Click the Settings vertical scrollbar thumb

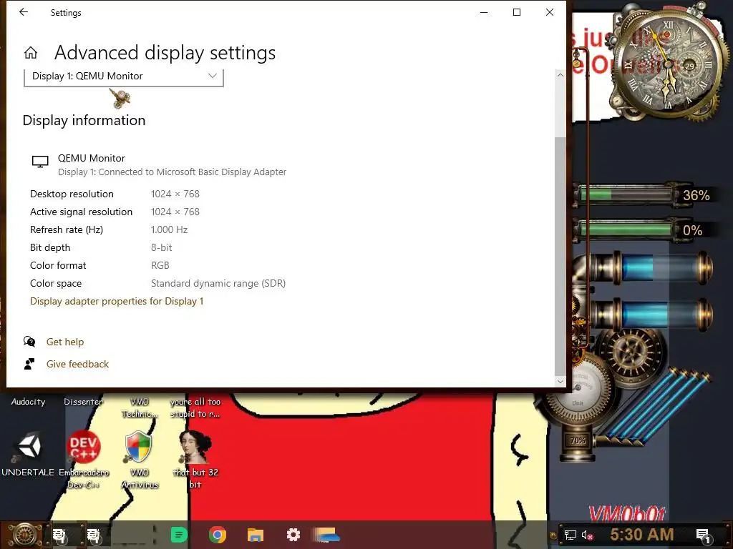[x=560, y=256]
